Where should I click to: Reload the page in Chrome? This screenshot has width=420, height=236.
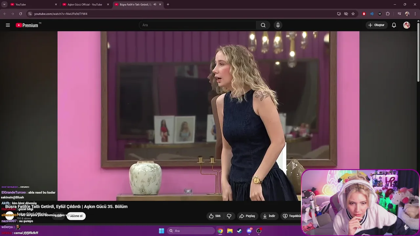20,14
